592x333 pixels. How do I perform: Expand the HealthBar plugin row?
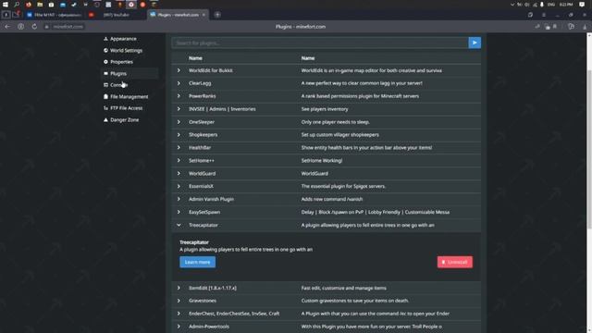(179, 148)
